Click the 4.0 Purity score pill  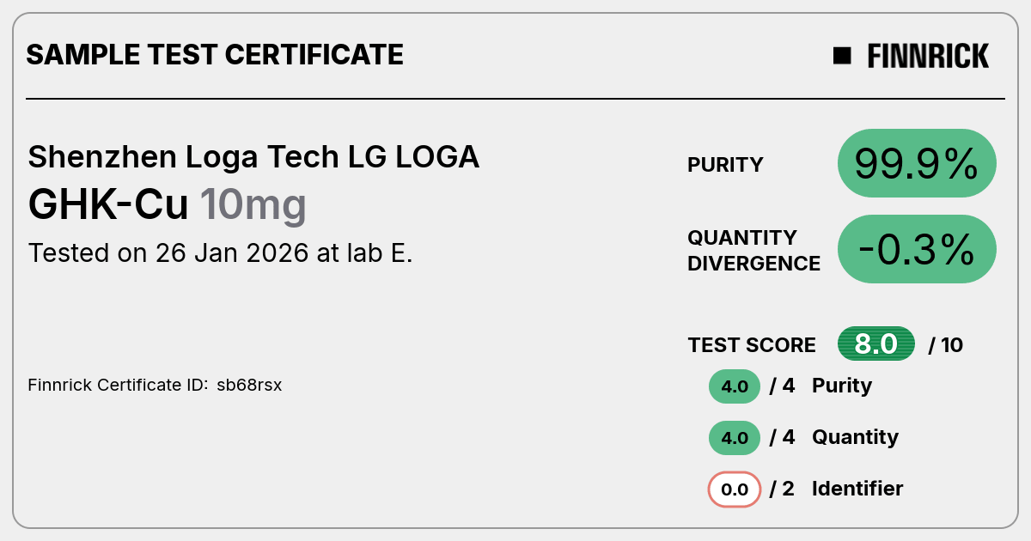[x=735, y=386]
